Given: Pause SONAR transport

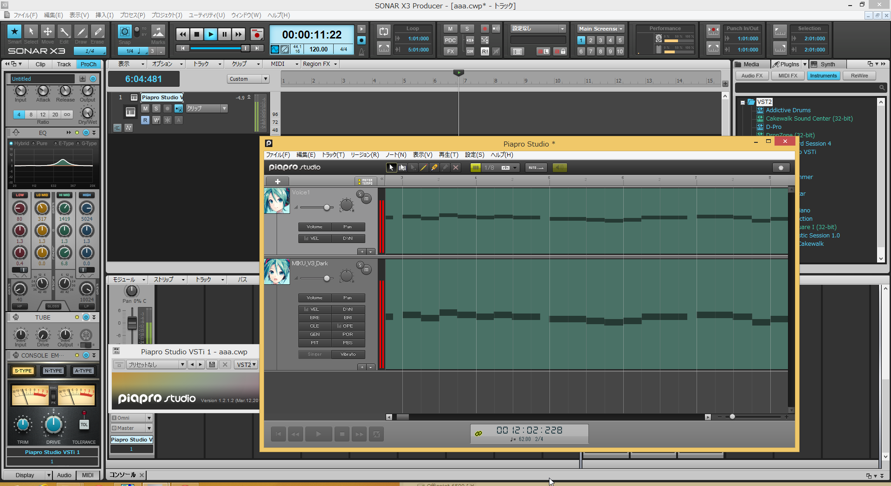Looking at the screenshot, I should [x=225, y=34].
